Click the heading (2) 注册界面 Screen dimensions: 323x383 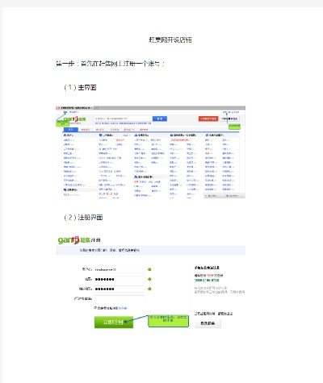click(83, 218)
